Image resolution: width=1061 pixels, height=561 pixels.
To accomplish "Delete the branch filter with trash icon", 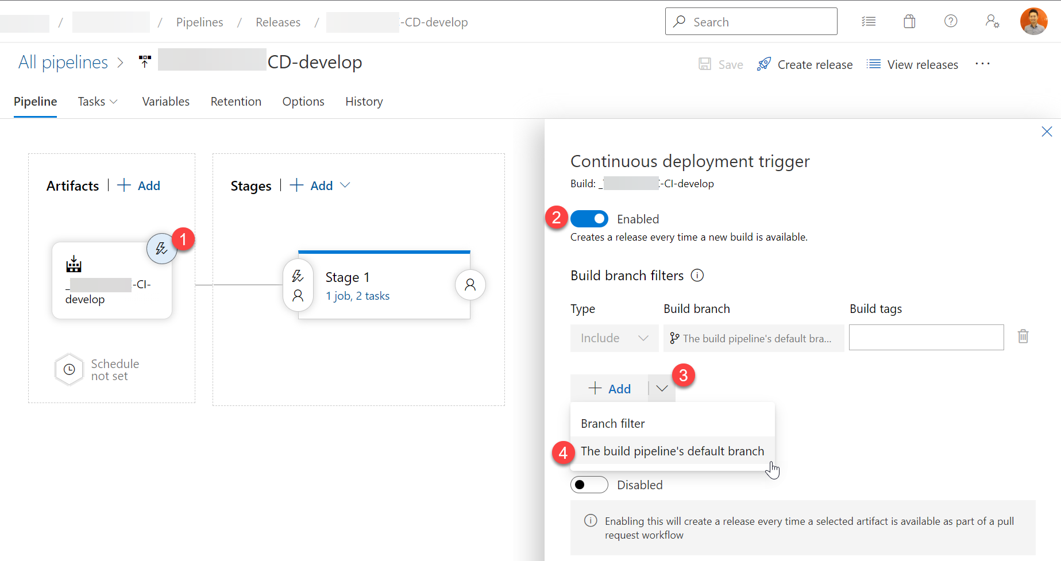I will pos(1023,336).
